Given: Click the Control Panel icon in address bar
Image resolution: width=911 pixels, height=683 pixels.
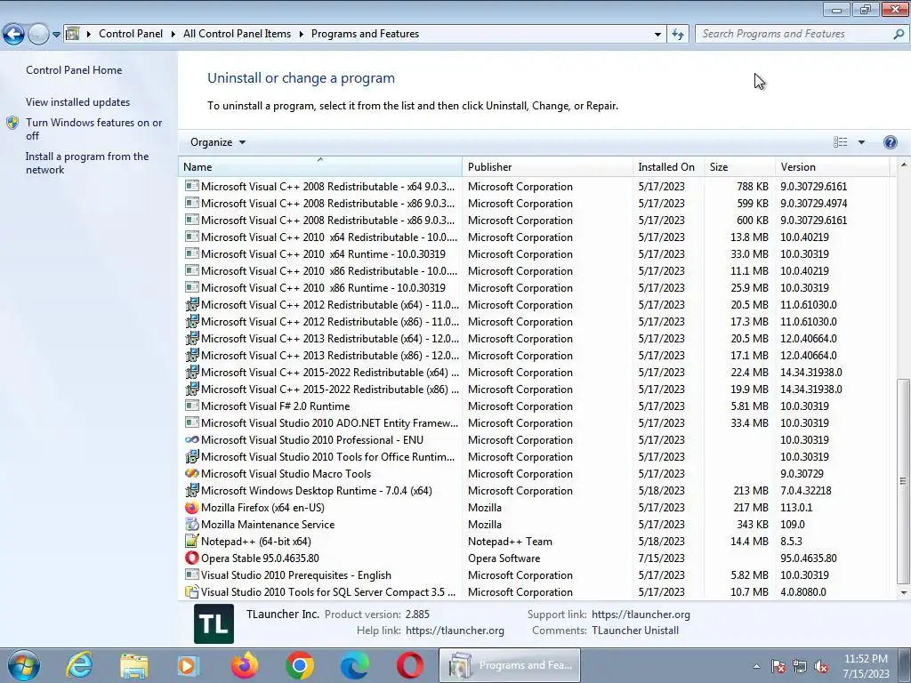Looking at the screenshot, I should pos(73,34).
